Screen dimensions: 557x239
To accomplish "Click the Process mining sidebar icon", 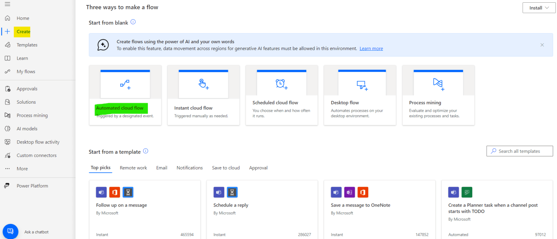I will pos(7,116).
